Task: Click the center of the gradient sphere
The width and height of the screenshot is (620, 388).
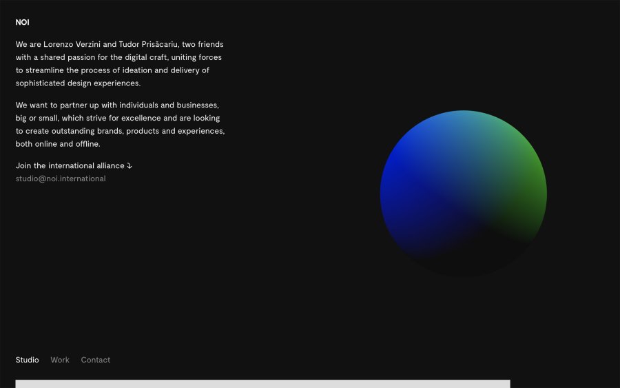Action: [463, 194]
